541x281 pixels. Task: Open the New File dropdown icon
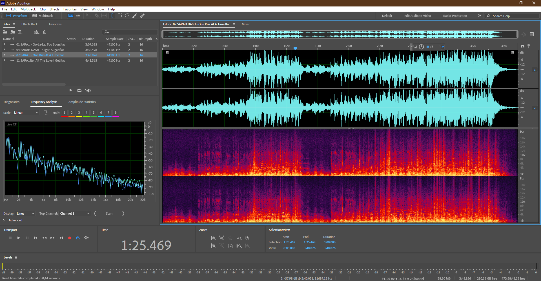[20, 32]
